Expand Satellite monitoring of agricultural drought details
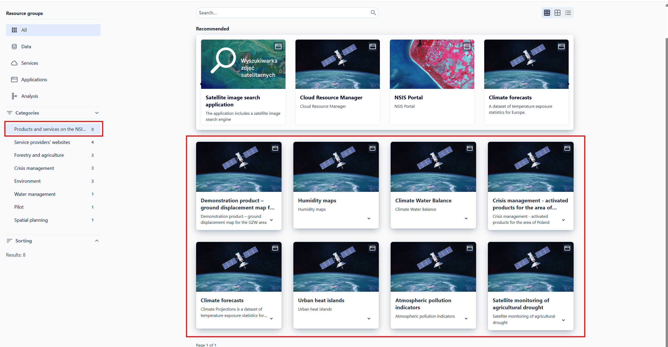The image size is (668, 347). [563, 320]
